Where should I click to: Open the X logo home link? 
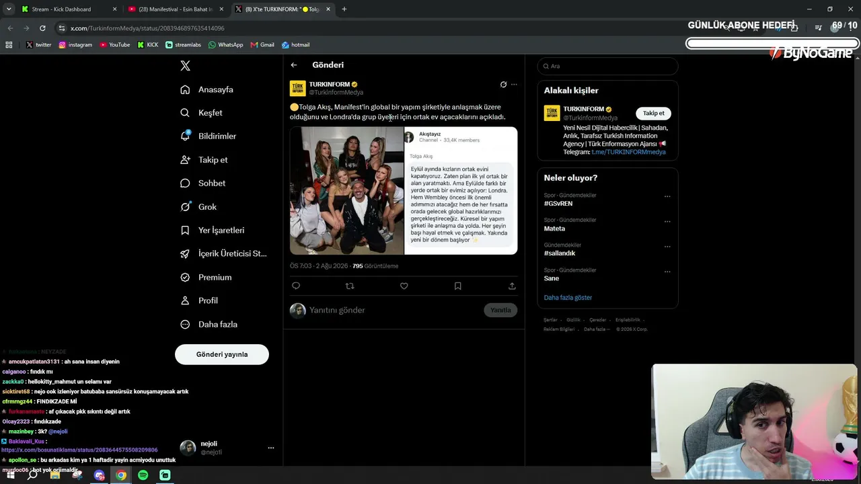[x=186, y=66]
